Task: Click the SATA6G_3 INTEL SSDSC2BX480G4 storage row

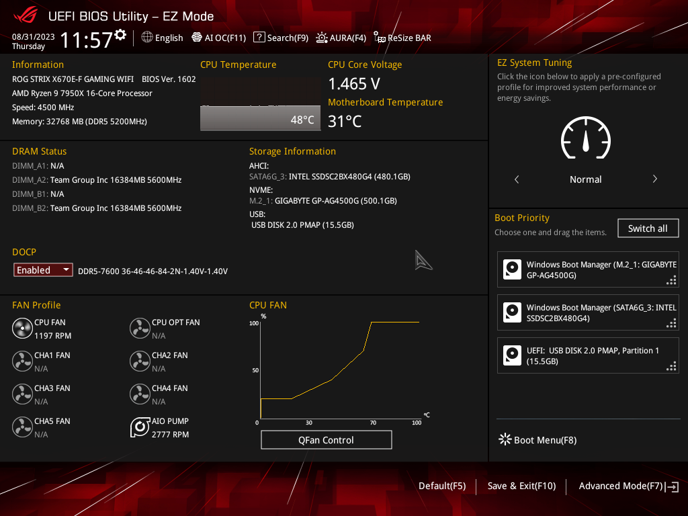Action: (330, 177)
